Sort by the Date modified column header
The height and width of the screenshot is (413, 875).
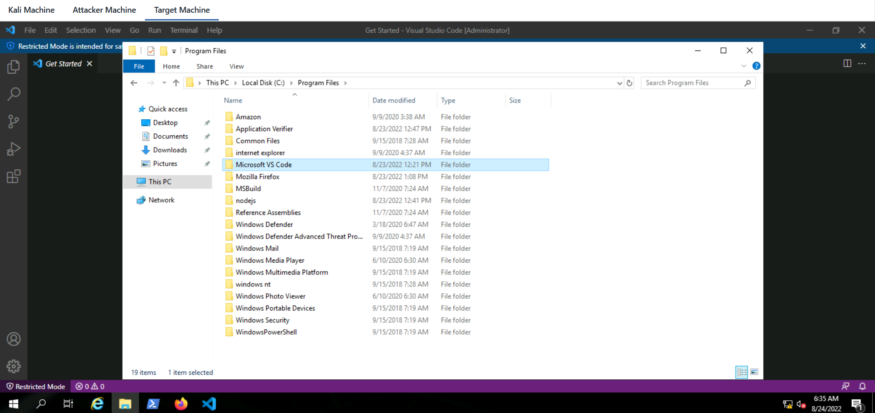[403, 101]
